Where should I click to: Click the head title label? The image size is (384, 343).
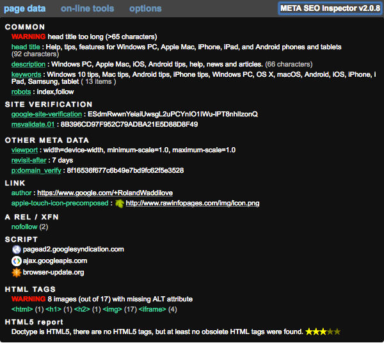coord(26,47)
